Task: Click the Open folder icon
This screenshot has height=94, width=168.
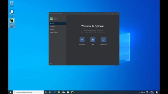Action: tap(93, 40)
